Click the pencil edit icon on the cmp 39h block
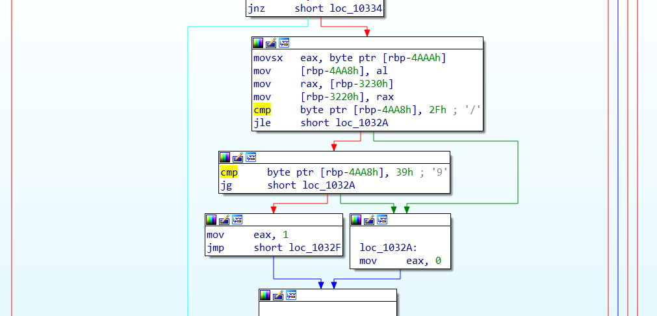Screen dimensions: 657x316 tap(238, 157)
